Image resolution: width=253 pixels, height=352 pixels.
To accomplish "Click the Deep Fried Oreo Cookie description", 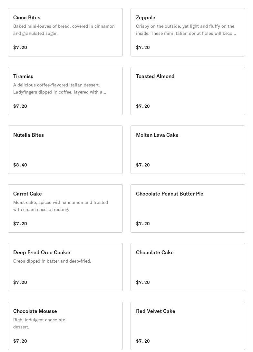I will click(52, 261).
